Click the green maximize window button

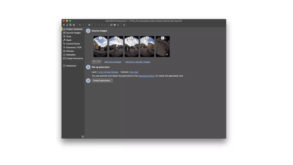[70, 21]
